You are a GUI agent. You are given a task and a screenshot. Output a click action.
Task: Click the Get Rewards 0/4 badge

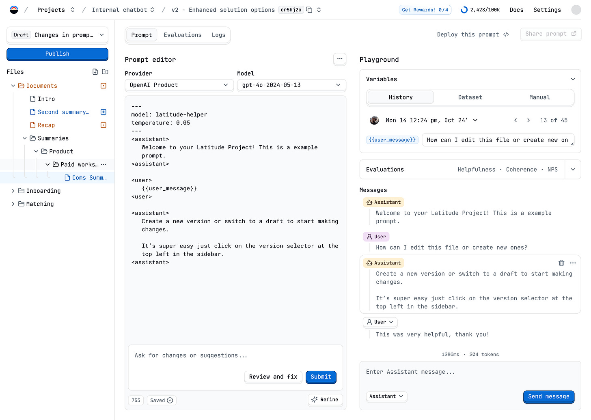click(x=425, y=10)
